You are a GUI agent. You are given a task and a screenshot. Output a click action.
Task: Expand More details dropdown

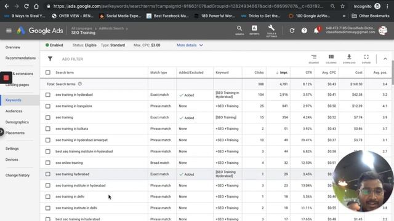pyautogui.click(x=190, y=45)
